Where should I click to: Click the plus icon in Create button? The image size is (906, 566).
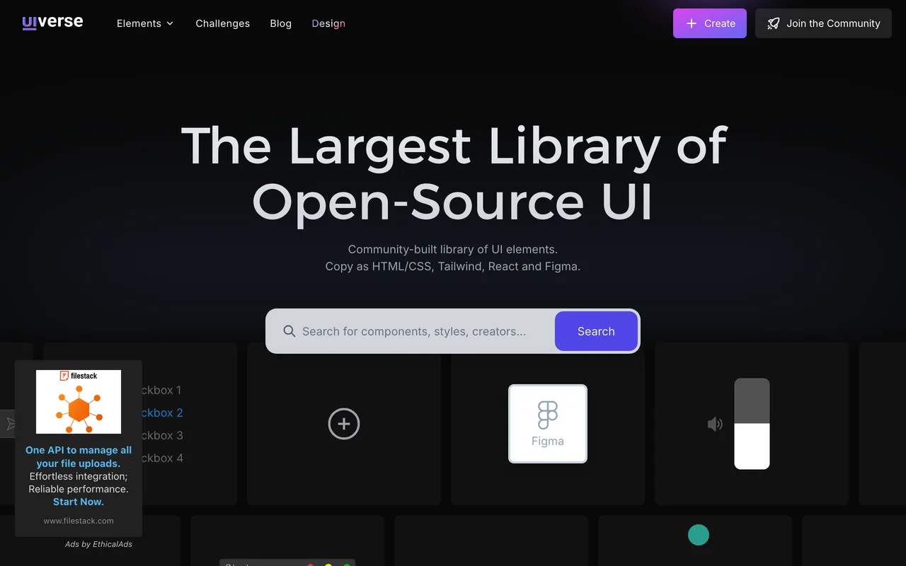[692, 23]
